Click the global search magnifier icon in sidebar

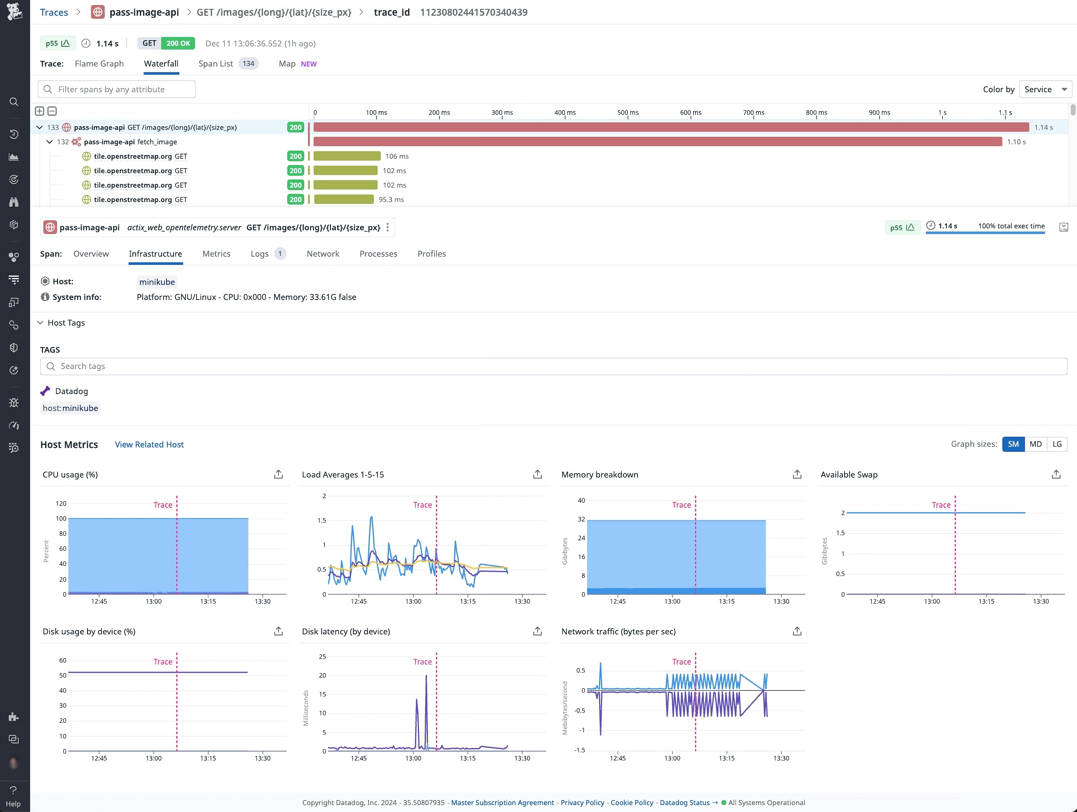click(13, 102)
